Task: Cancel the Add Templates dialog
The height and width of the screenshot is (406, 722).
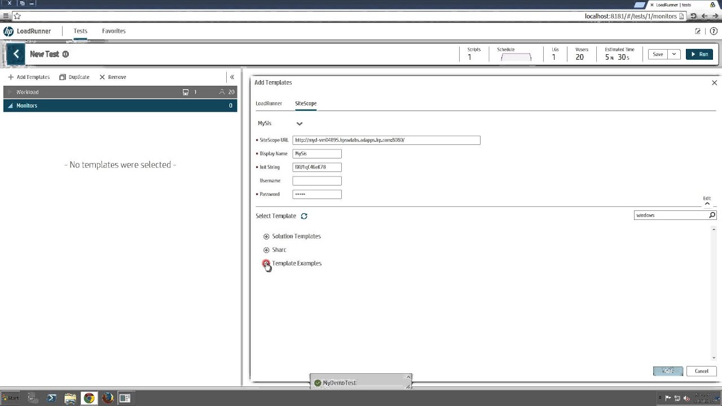Action: pos(701,371)
